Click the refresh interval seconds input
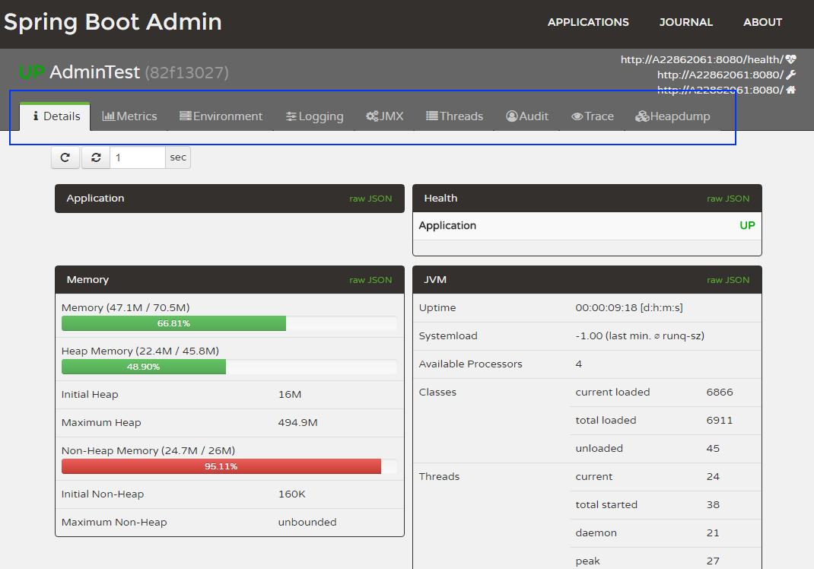Screen dimensions: 814x569 click(x=138, y=157)
